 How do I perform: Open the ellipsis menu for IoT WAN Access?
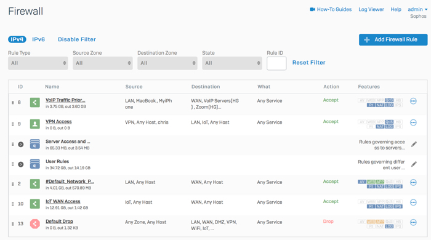pyautogui.click(x=413, y=202)
